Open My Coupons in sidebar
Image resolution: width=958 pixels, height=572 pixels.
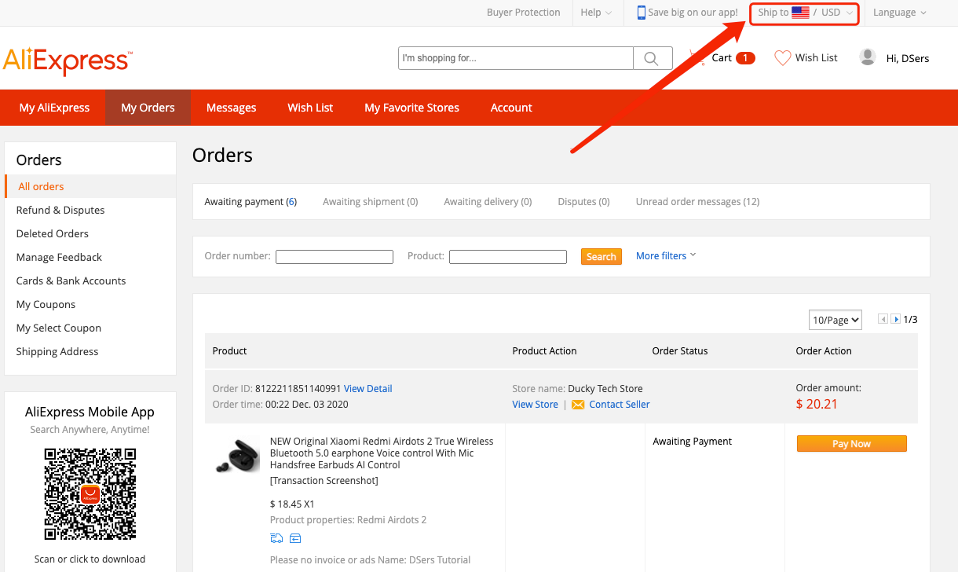tap(46, 304)
